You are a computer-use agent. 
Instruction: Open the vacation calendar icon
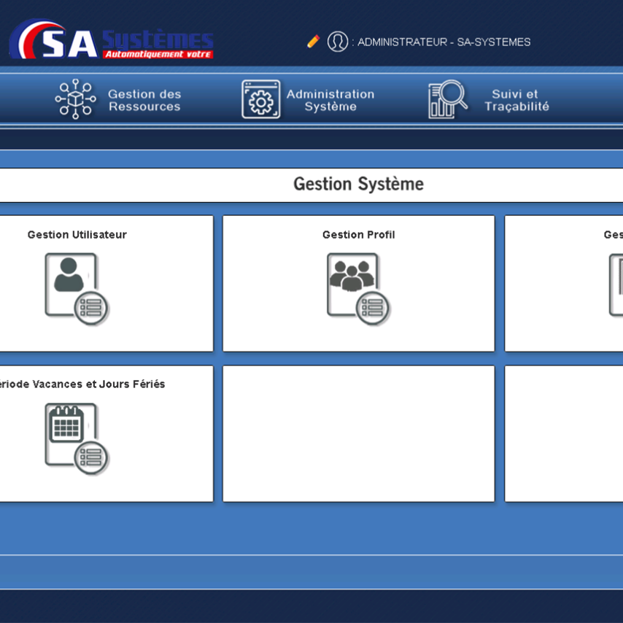tap(77, 439)
